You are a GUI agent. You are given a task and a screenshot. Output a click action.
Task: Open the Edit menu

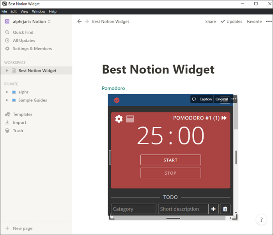[14, 11]
